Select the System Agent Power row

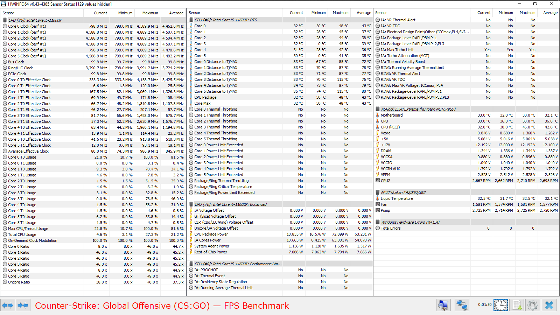tap(280, 246)
